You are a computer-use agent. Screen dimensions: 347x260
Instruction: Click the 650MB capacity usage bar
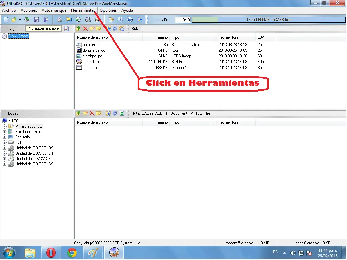pos(269,20)
